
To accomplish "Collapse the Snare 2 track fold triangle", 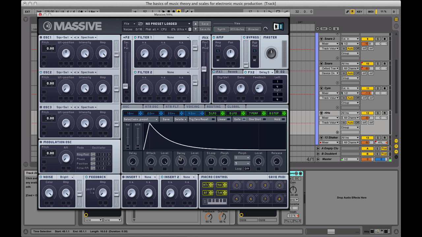I will [x=321, y=39].
